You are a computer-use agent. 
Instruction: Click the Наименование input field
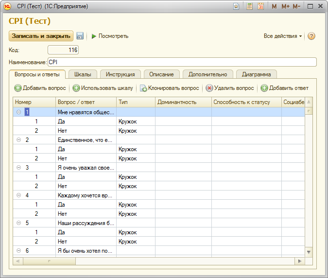tap(182, 62)
